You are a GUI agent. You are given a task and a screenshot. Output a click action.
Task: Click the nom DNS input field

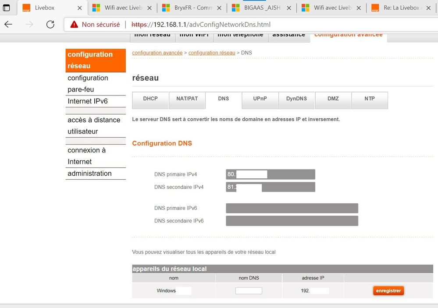249,291
